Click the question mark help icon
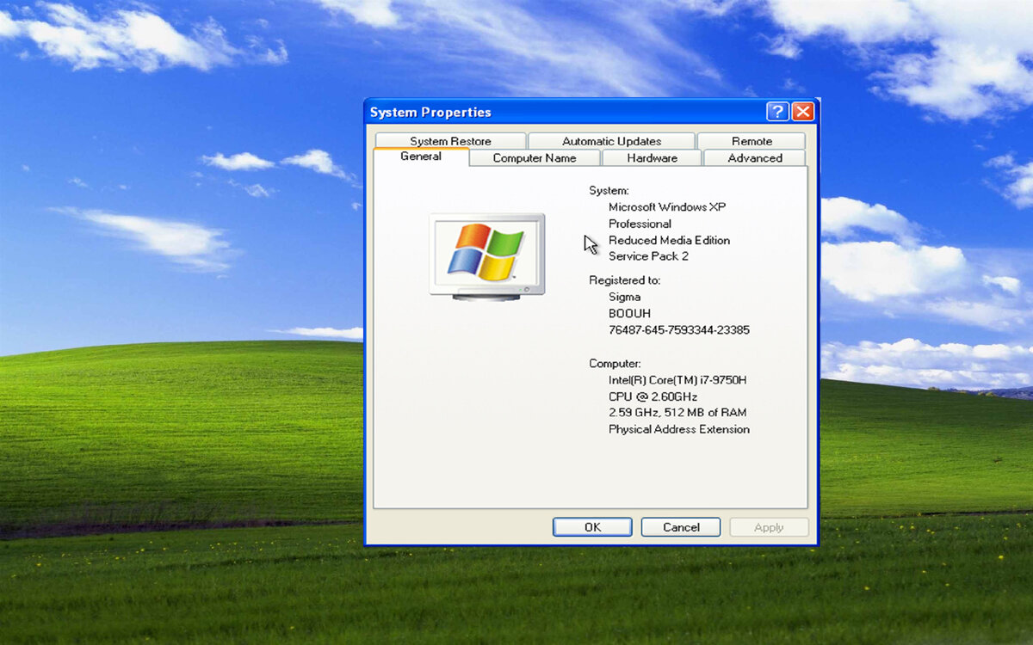 coord(777,112)
